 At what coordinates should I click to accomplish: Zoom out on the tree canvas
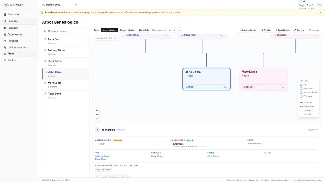pos(97,115)
